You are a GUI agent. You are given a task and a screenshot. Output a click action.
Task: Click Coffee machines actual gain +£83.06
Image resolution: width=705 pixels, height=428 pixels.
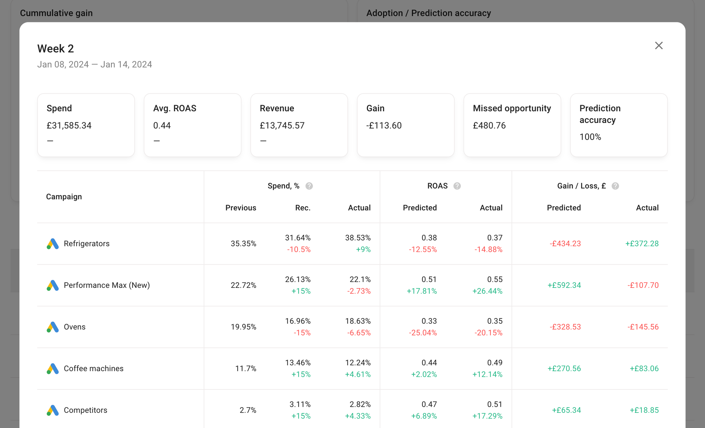pyautogui.click(x=644, y=368)
